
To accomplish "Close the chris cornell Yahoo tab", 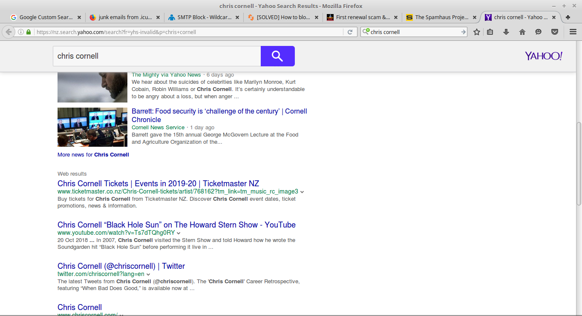I will 554,17.
